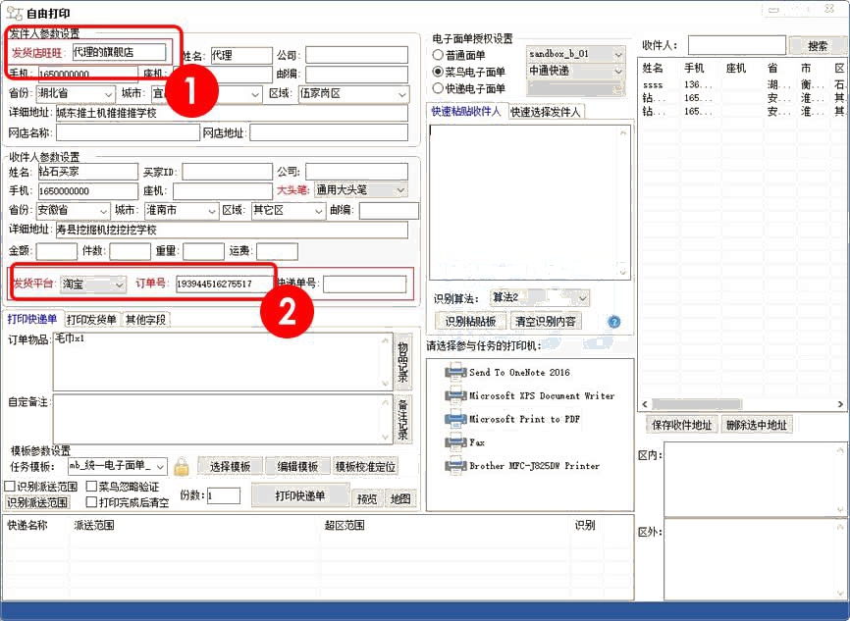Open the 快速选择发件人 tab

[x=546, y=112]
